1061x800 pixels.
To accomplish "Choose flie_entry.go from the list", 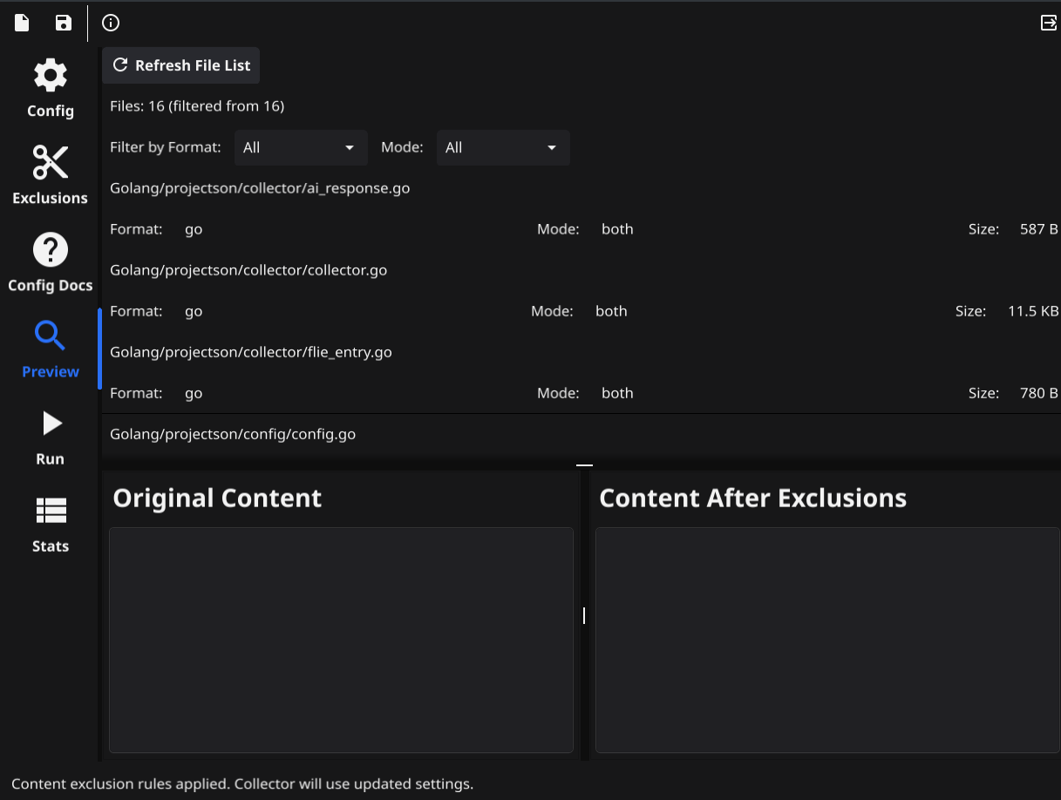I will (251, 352).
